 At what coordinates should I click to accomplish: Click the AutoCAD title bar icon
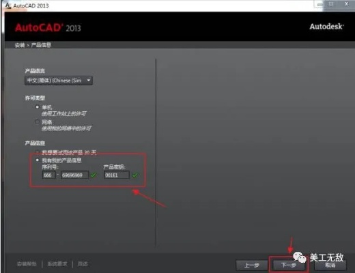tap(8, 5)
